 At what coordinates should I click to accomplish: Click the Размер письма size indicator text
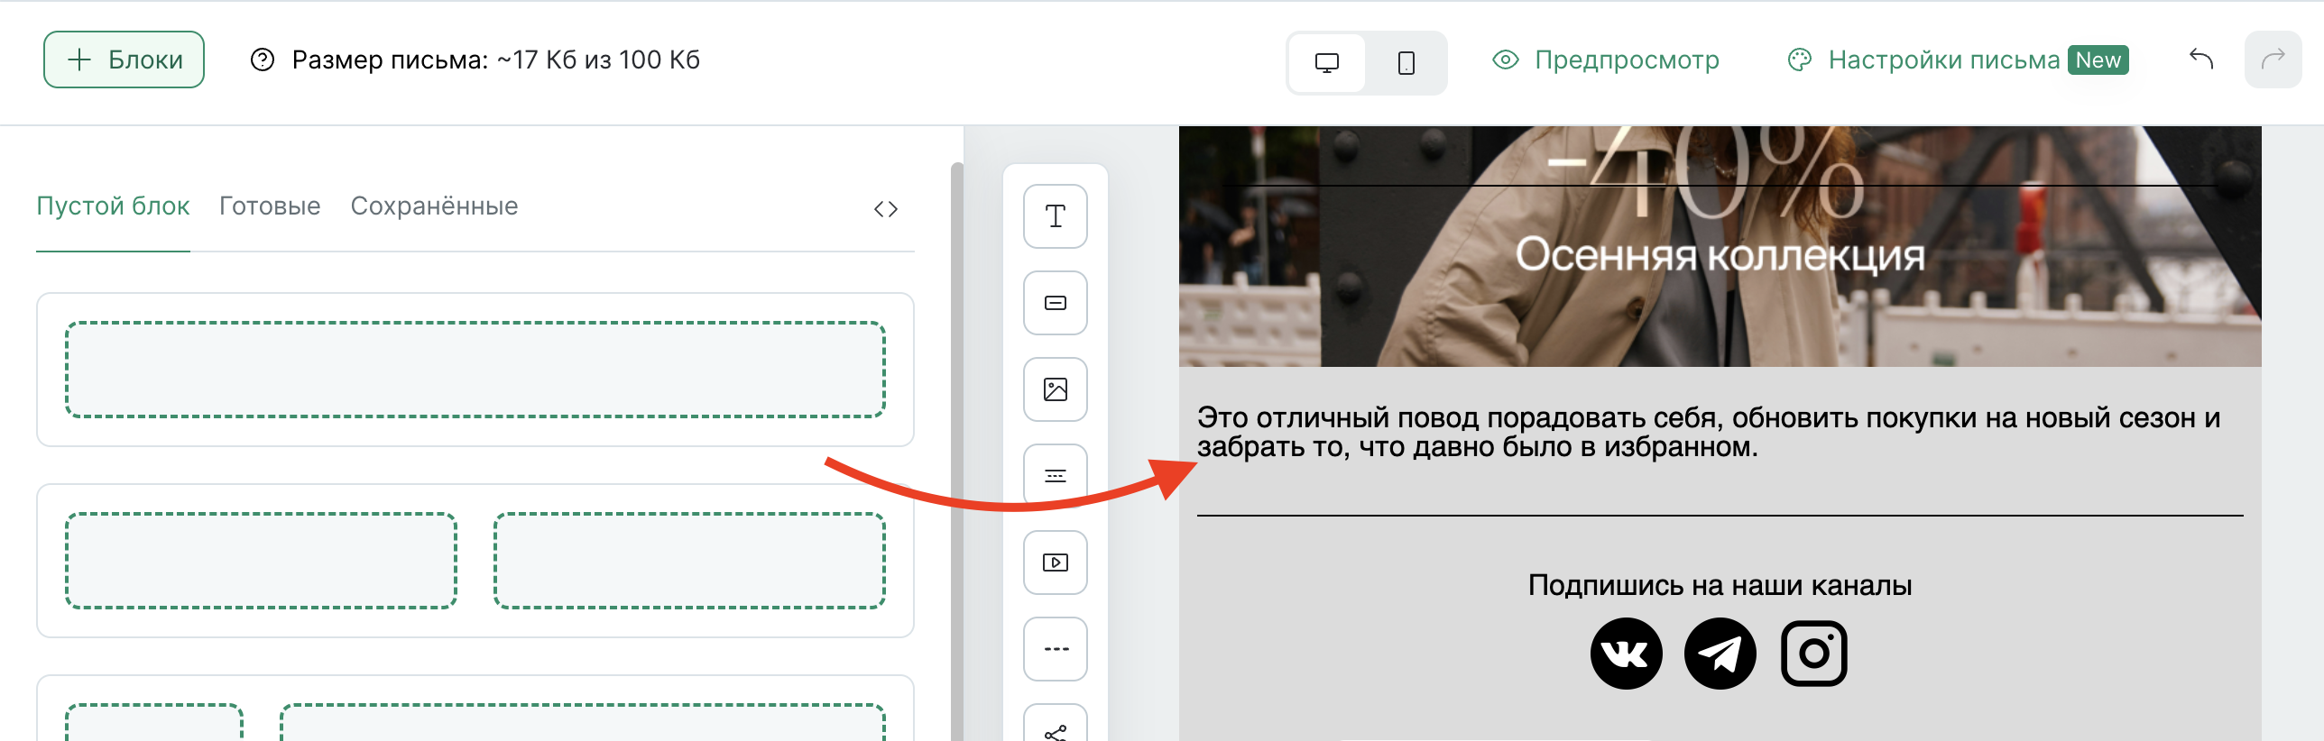[495, 59]
